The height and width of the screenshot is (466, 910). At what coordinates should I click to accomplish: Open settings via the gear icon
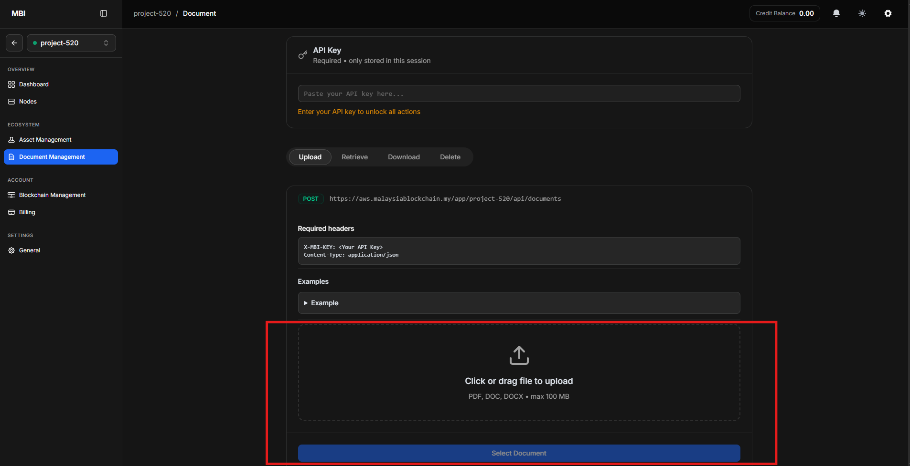pos(888,13)
